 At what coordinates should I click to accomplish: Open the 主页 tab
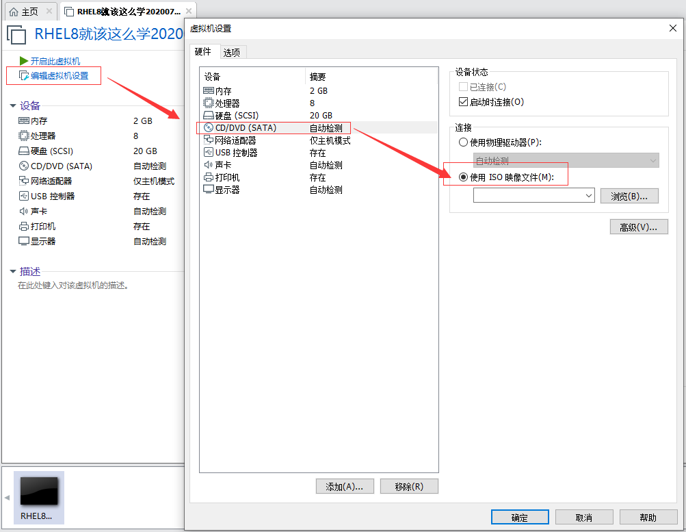[31, 12]
